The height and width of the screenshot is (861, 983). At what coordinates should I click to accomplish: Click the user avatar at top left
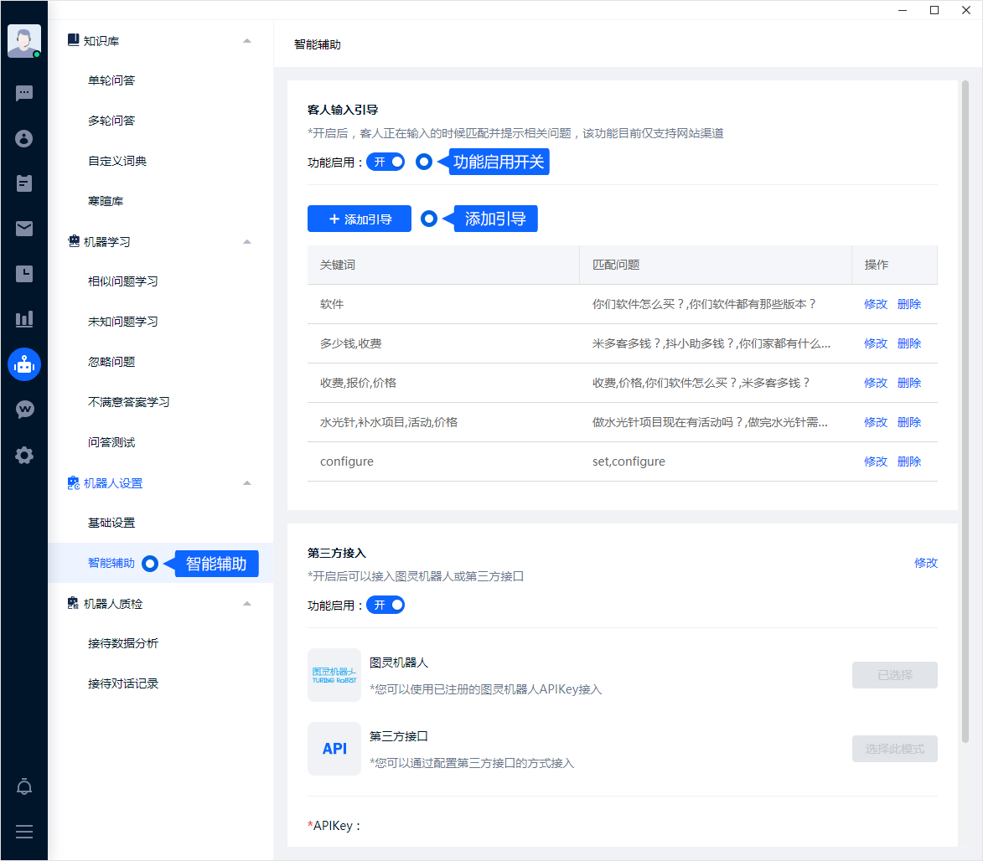coord(23,40)
